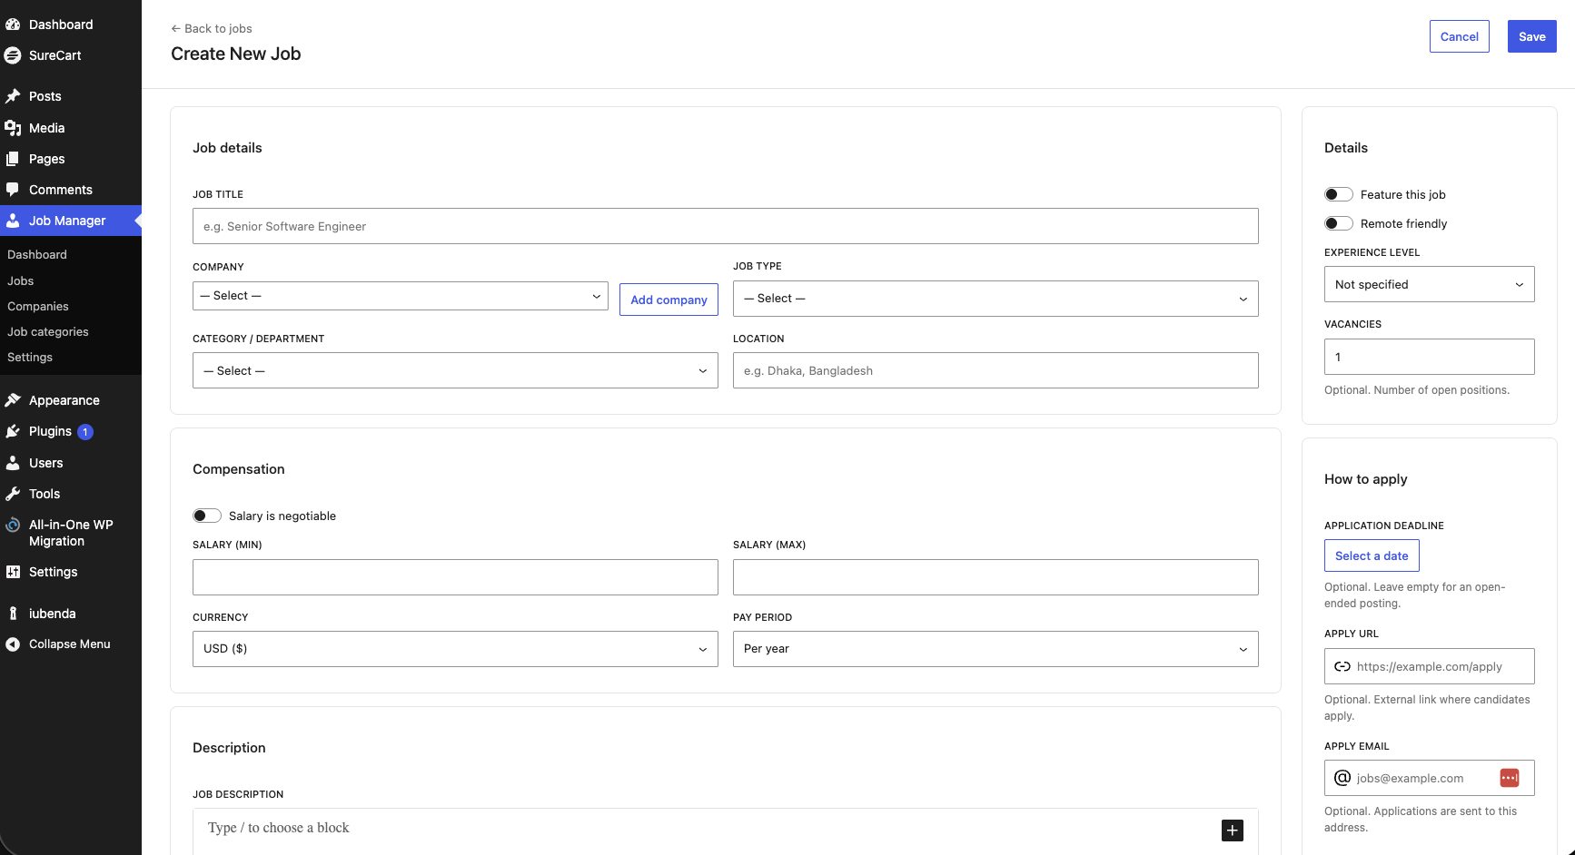Open the Currency USD dropdown

point(455,649)
